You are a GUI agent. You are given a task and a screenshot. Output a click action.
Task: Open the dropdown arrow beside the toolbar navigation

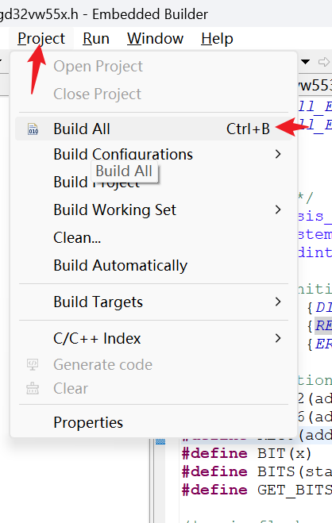coord(305,62)
